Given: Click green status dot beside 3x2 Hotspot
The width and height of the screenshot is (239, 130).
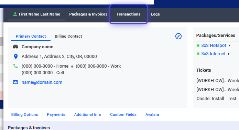Looking at the screenshot, I should [198, 46].
